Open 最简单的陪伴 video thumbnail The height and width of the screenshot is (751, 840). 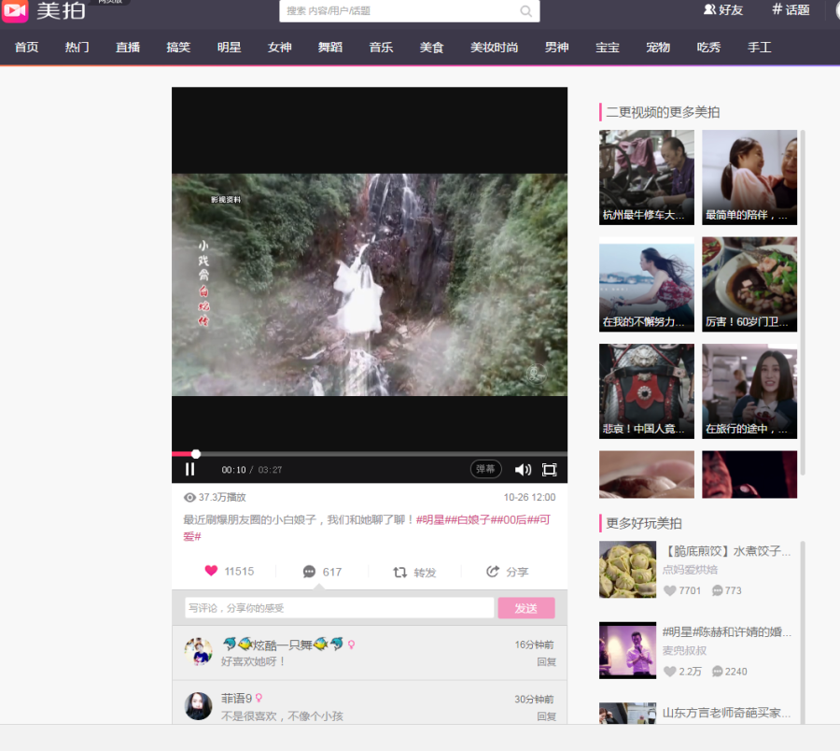[x=749, y=177]
